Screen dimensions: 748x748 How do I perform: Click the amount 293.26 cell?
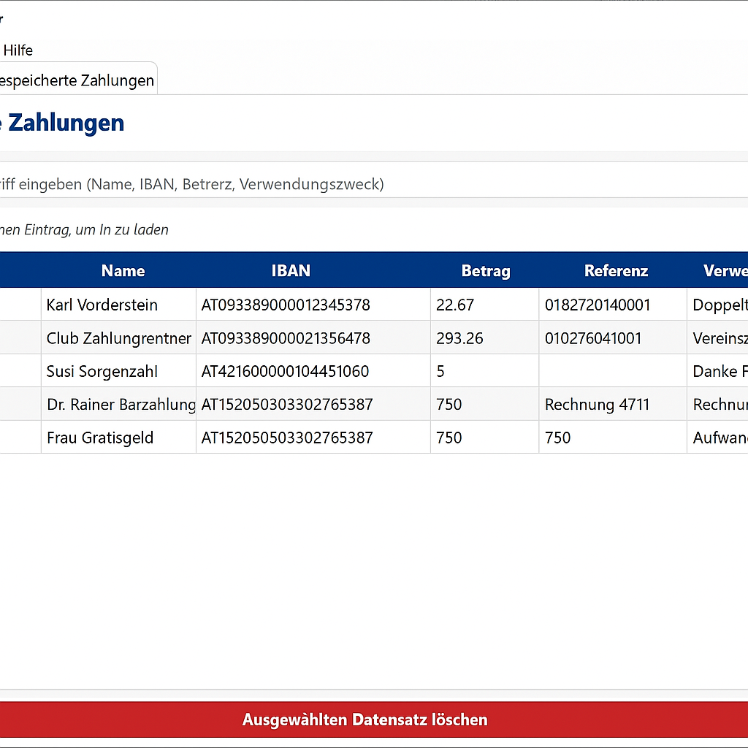pyautogui.click(x=459, y=338)
